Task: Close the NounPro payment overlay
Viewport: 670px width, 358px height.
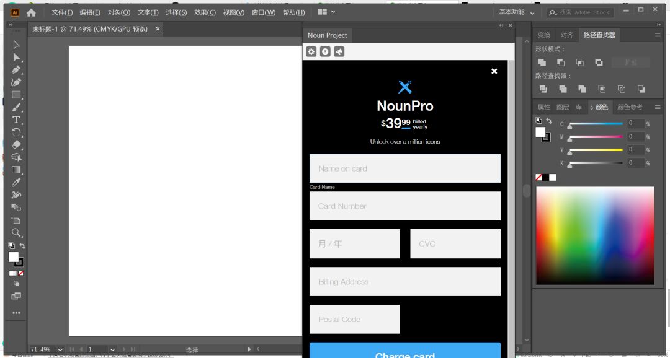Action: tap(494, 71)
